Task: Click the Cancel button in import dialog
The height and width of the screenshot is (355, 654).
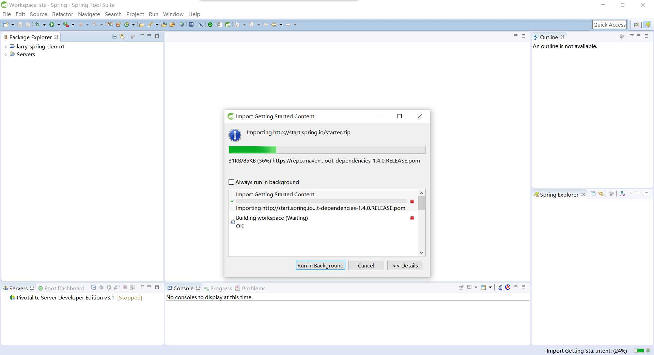Action: pos(366,265)
